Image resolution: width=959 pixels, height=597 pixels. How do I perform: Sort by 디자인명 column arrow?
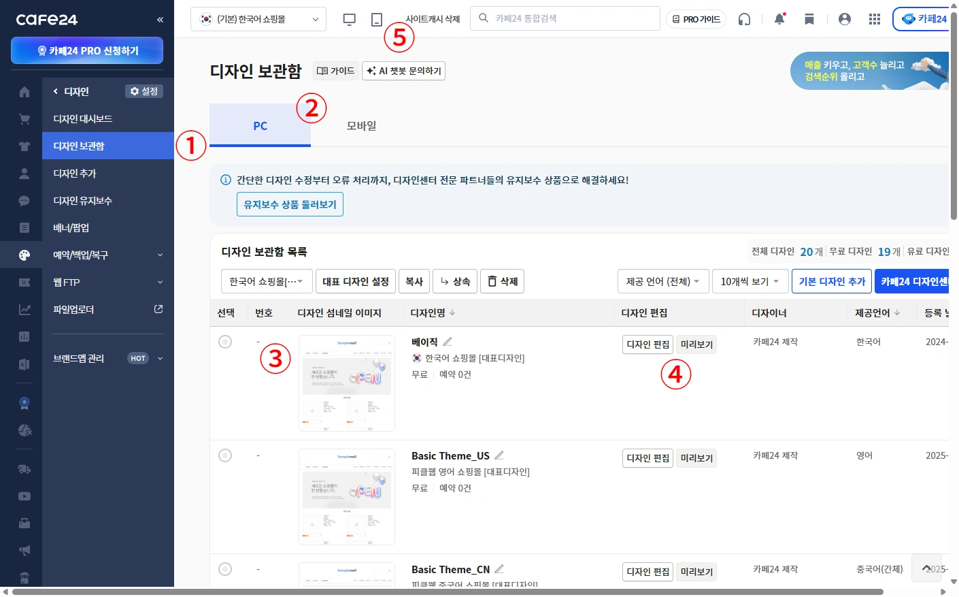click(x=452, y=312)
